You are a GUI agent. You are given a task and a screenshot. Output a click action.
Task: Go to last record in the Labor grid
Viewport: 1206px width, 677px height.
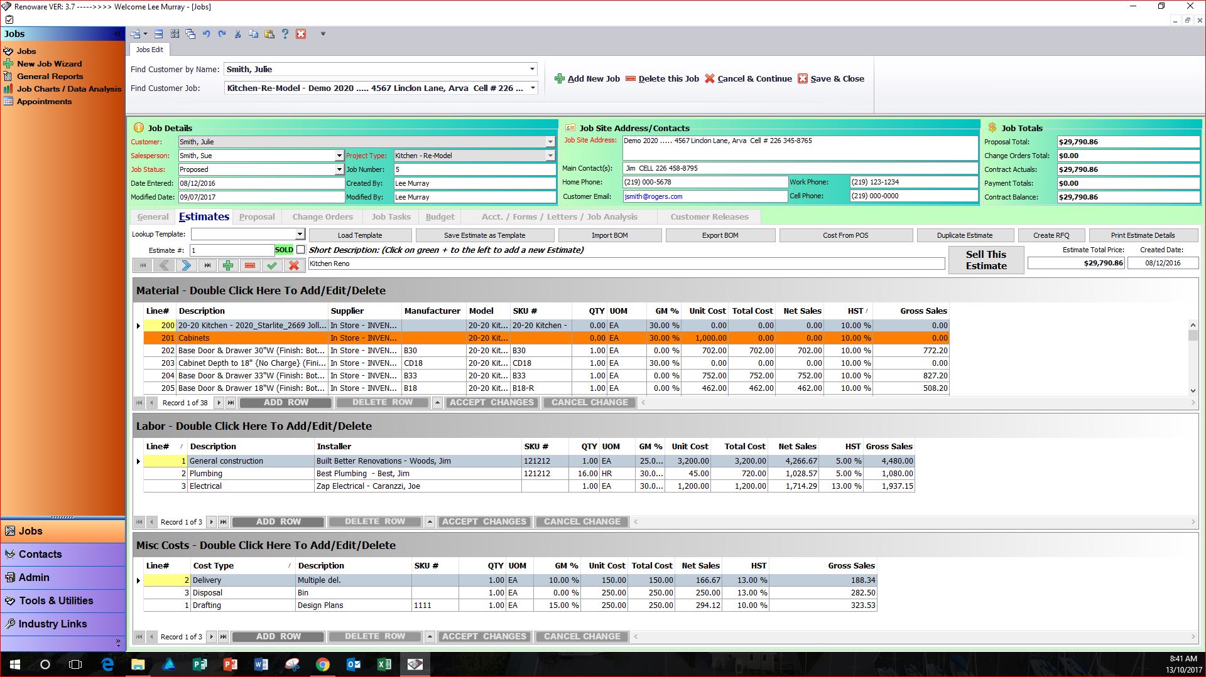coord(223,522)
